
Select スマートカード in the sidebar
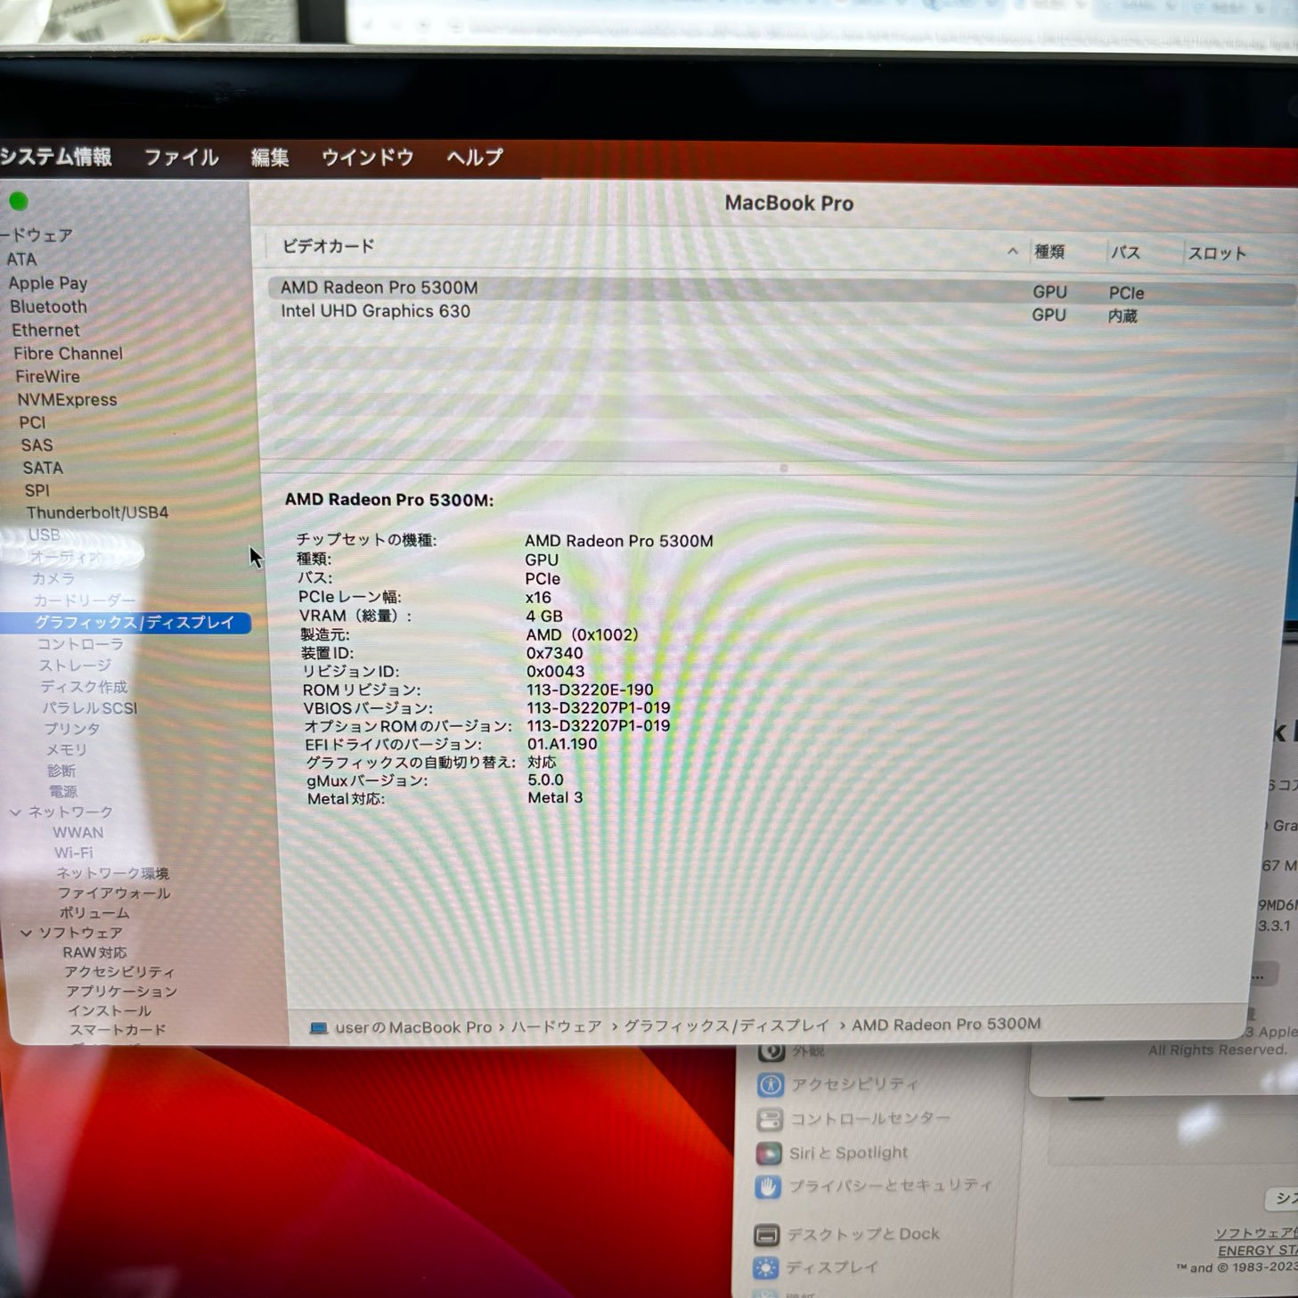[x=118, y=1029]
